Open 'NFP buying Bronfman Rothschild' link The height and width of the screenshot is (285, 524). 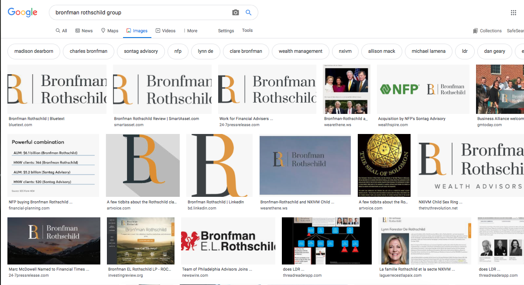[x=41, y=202]
